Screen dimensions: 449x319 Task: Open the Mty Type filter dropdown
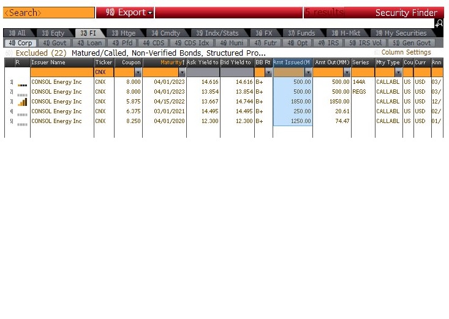click(398, 72)
